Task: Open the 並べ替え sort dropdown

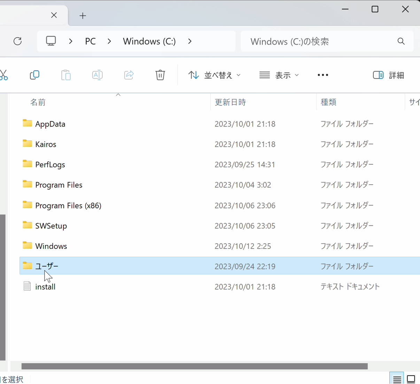Action: click(215, 75)
